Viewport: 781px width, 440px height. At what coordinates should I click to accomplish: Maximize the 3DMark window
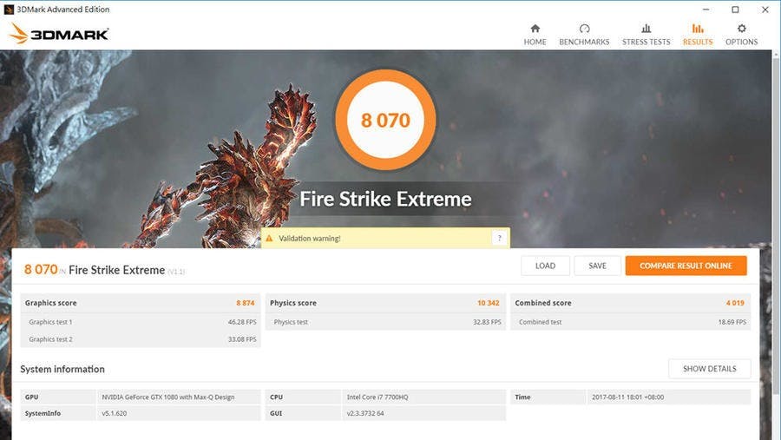pos(735,10)
